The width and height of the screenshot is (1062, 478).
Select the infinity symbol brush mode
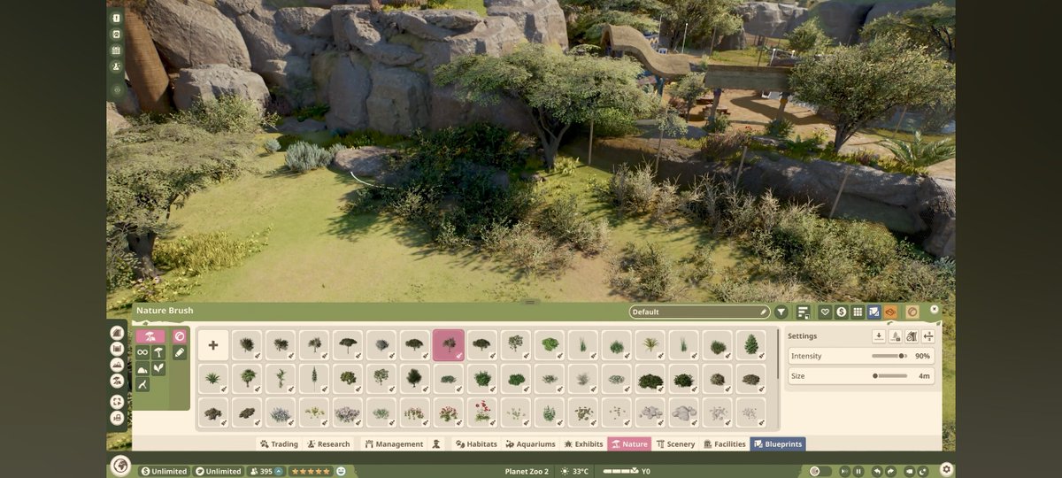(142, 352)
